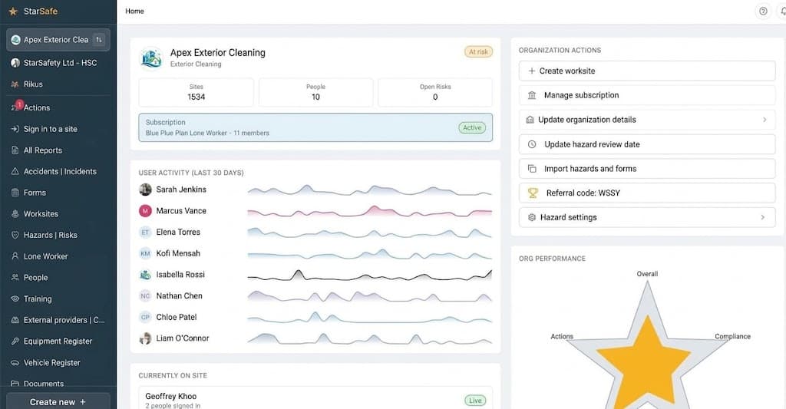Click Liam O'Connor avatar photo
This screenshot has width=786, height=409.
pos(145,338)
